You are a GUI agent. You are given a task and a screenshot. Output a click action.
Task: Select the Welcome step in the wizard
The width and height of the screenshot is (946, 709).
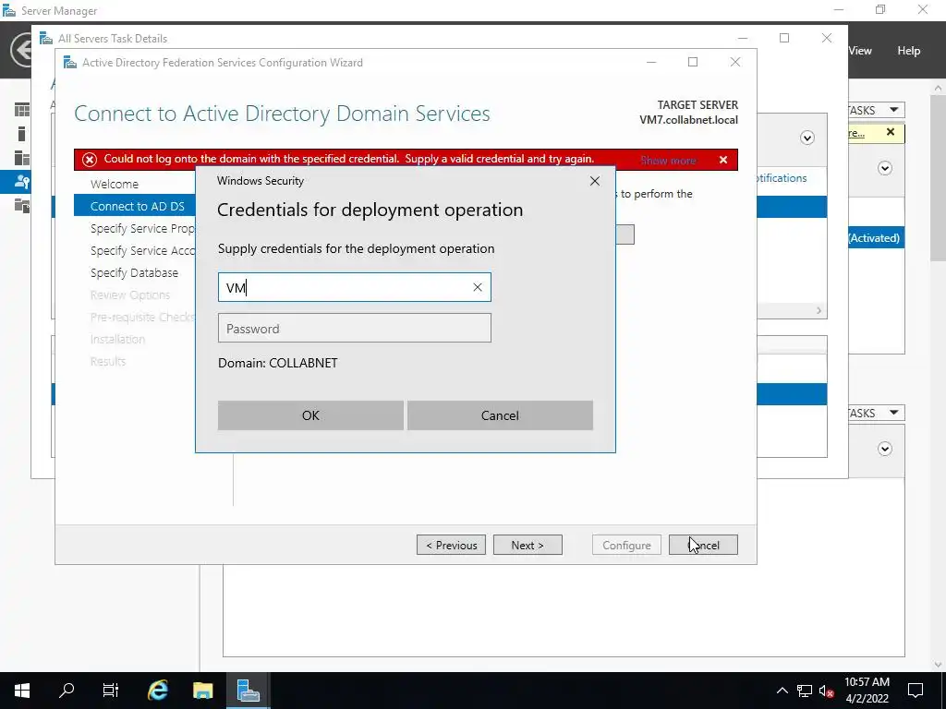click(114, 184)
